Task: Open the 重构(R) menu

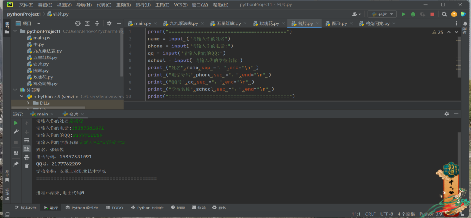Action: tap(123, 5)
